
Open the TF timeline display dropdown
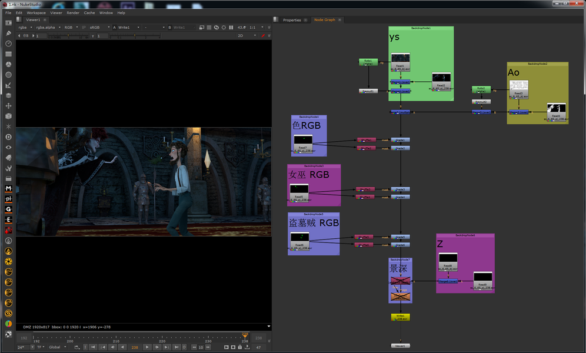[x=41, y=347]
